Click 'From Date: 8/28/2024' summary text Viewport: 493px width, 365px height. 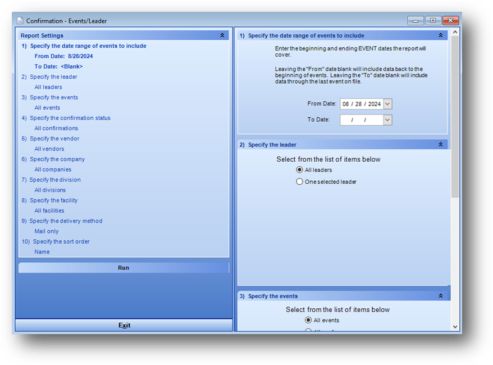pos(63,56)
